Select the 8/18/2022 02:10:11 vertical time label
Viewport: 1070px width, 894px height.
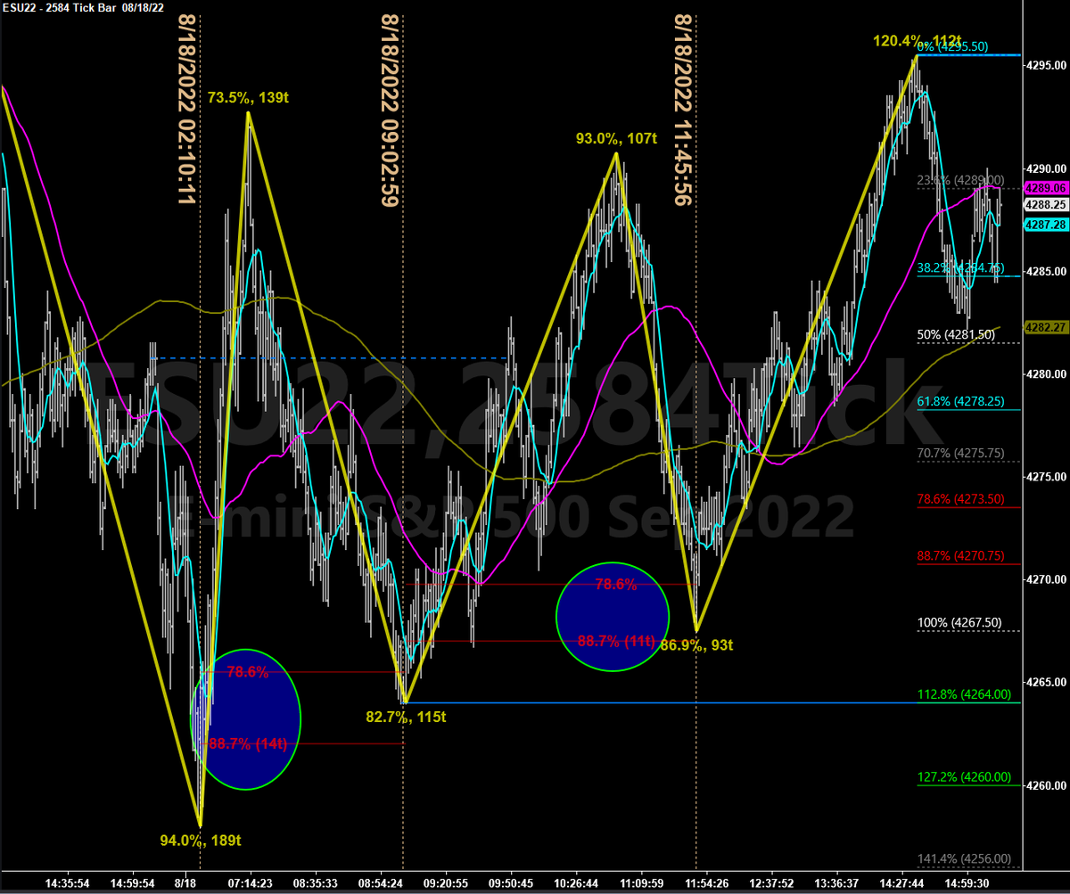point(185,111)
